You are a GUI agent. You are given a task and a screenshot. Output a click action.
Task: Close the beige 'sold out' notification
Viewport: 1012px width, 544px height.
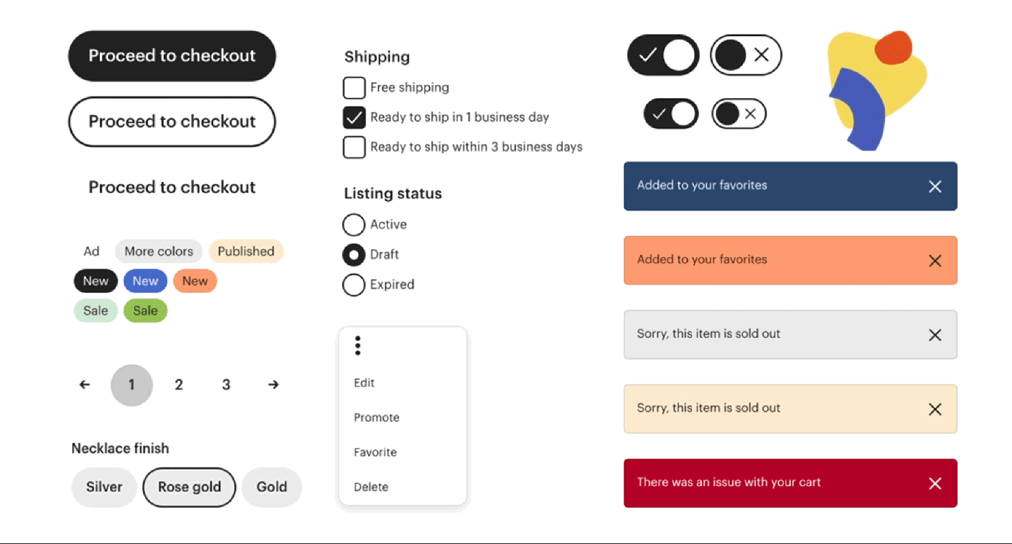click(x=935, y=409)
